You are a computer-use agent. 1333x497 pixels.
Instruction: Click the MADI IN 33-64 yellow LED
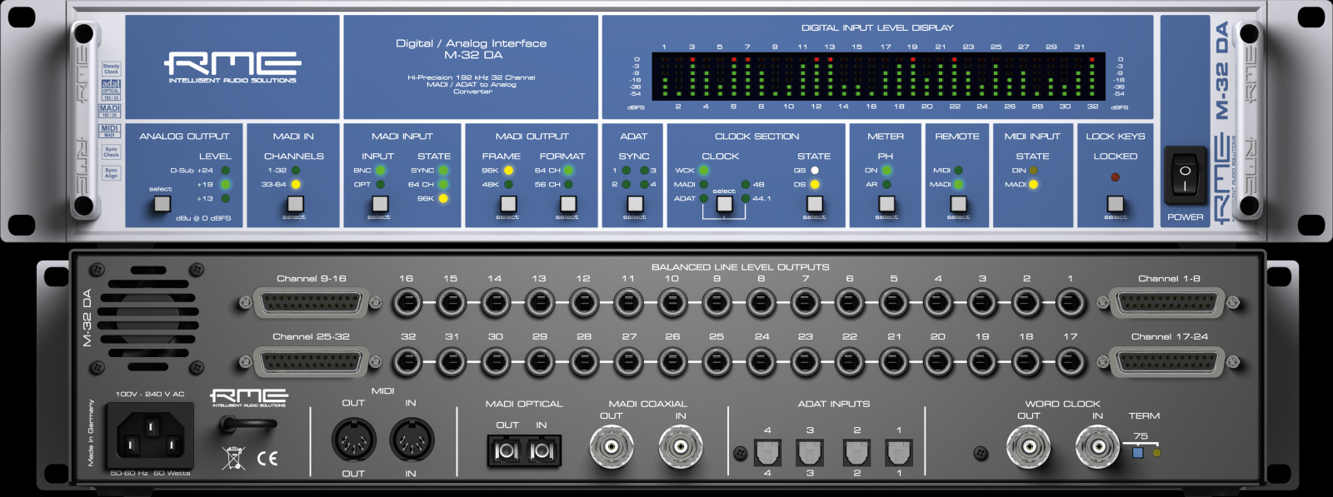point(295,184)
